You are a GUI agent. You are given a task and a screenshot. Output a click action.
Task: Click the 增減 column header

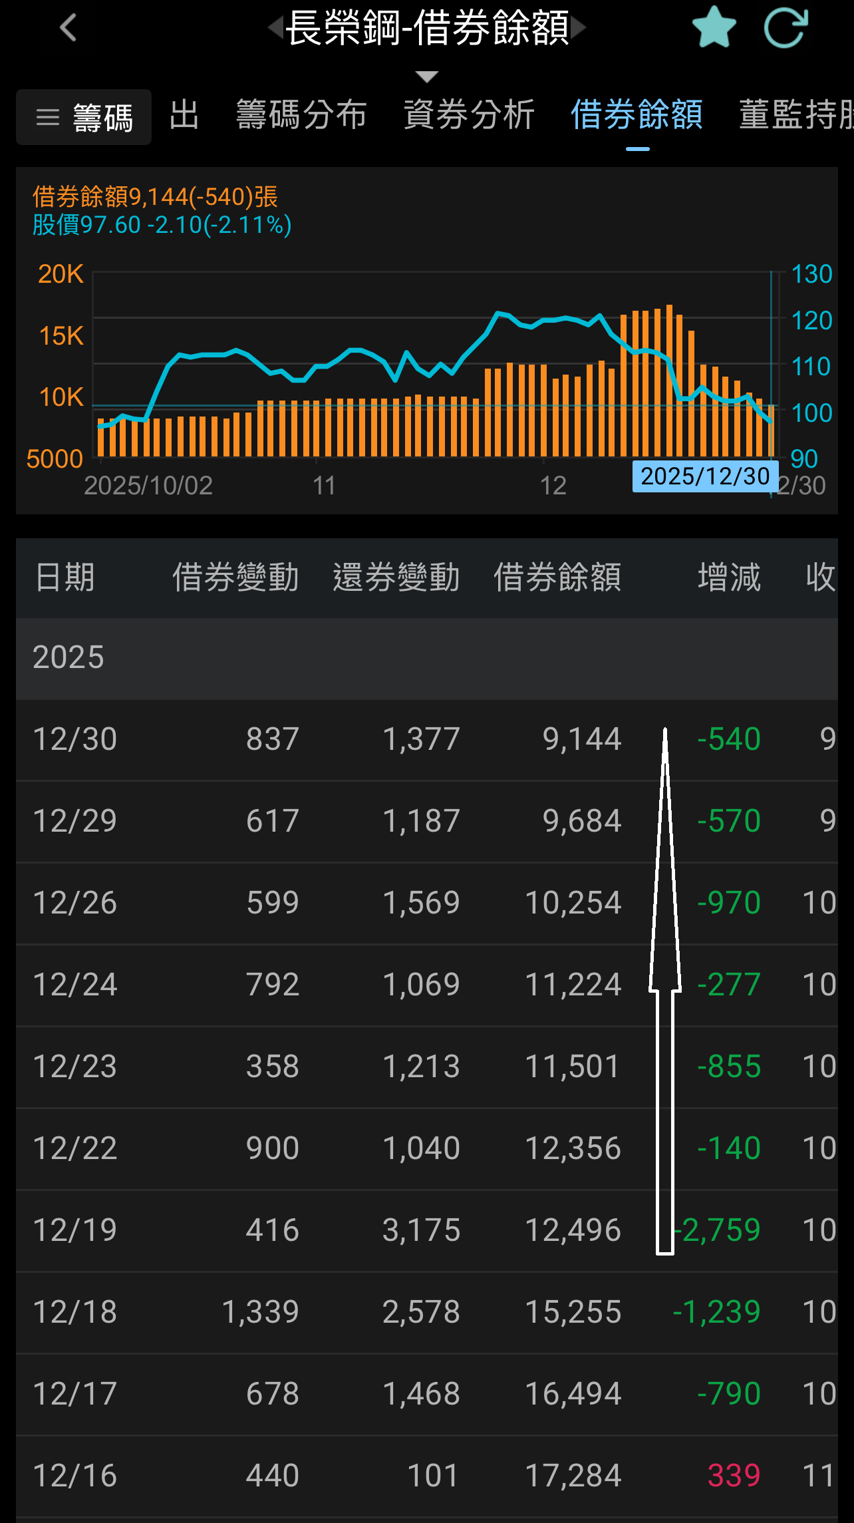tap(729, 577)
